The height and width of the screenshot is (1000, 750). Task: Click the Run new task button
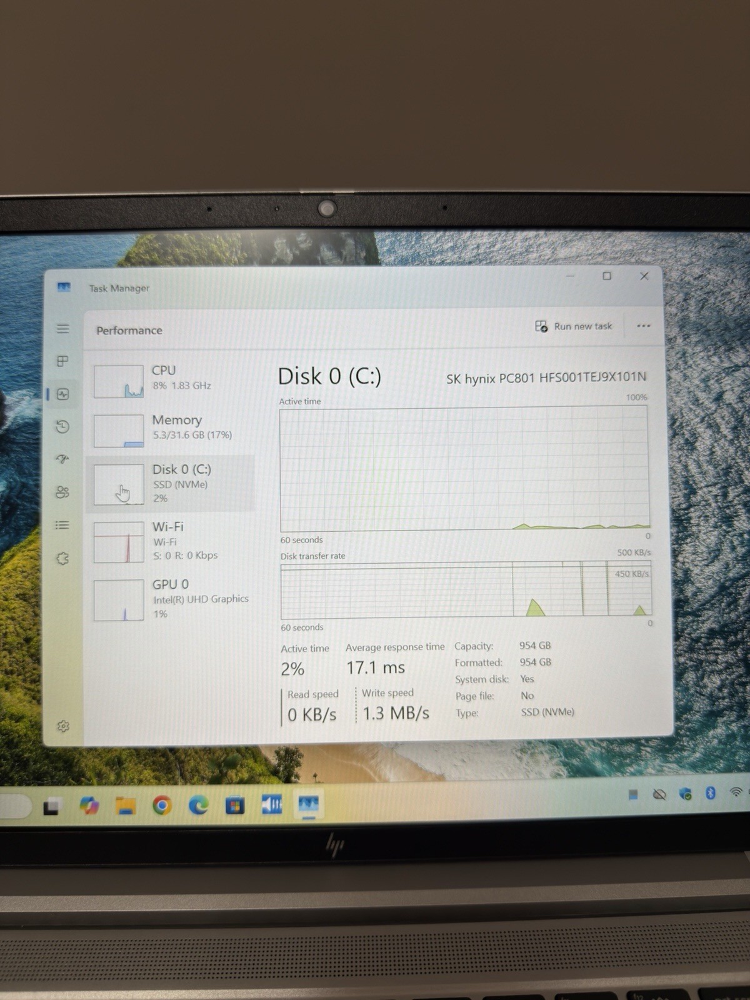coord(574,326)
